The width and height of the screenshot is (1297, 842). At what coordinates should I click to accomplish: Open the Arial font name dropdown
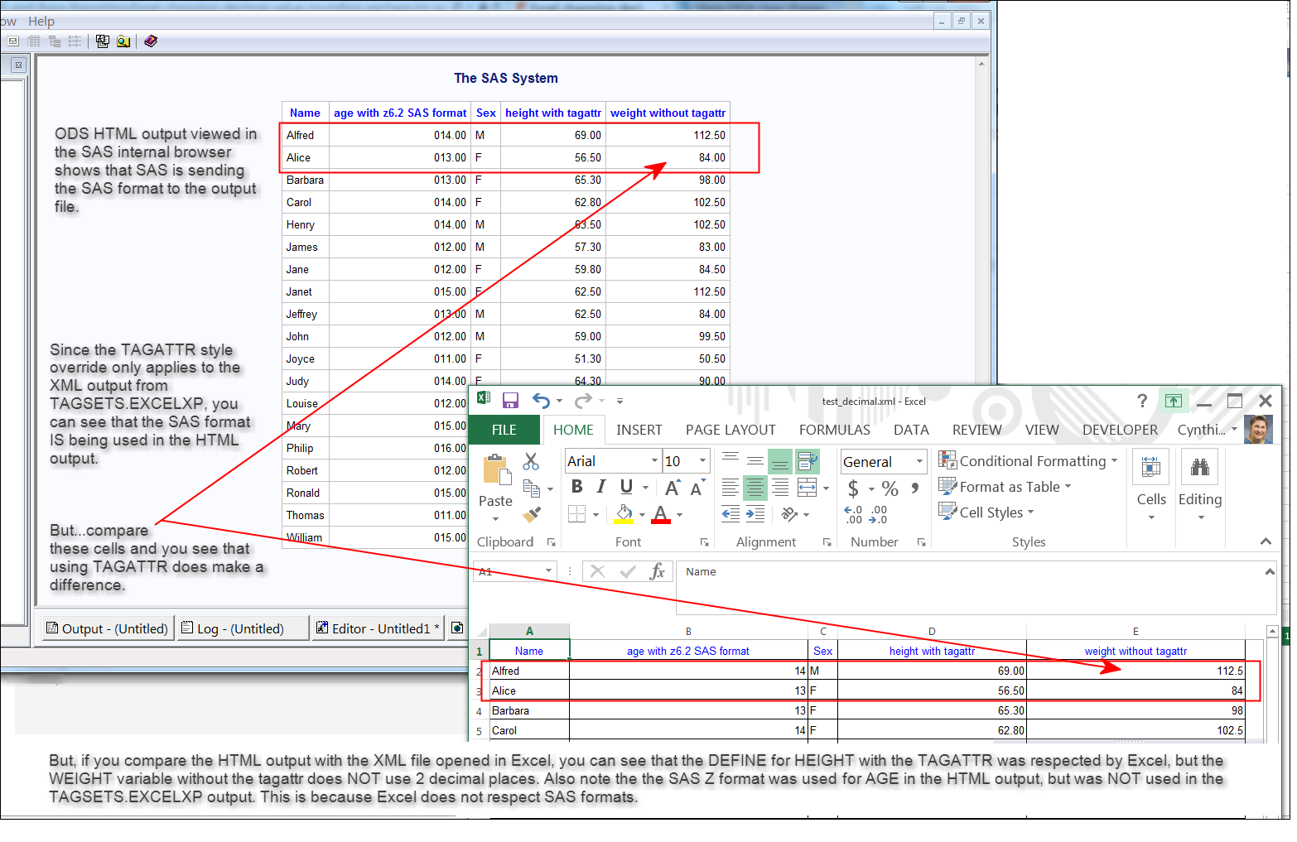click(x=654, y=461)
